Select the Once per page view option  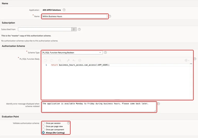click(x=43, y=126)
